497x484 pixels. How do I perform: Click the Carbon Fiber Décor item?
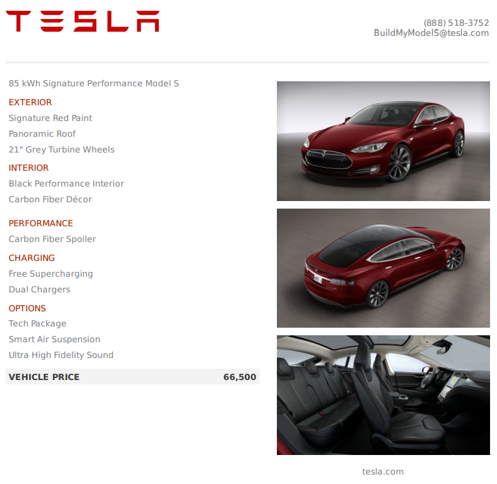[50, 199]
